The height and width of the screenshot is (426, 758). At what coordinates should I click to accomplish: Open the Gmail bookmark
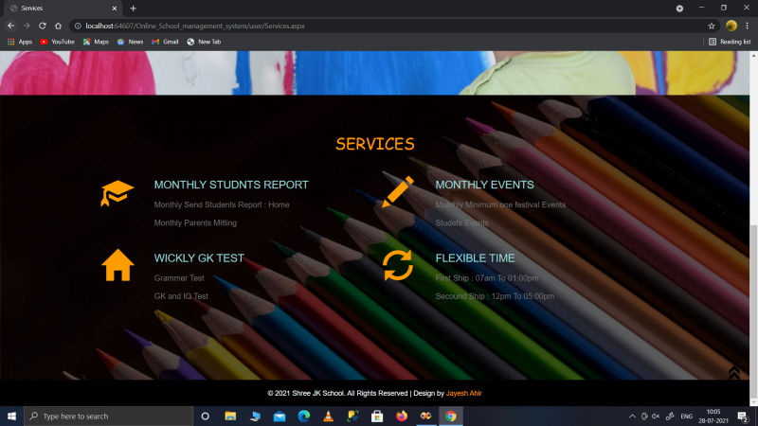(x=165, y=42)
